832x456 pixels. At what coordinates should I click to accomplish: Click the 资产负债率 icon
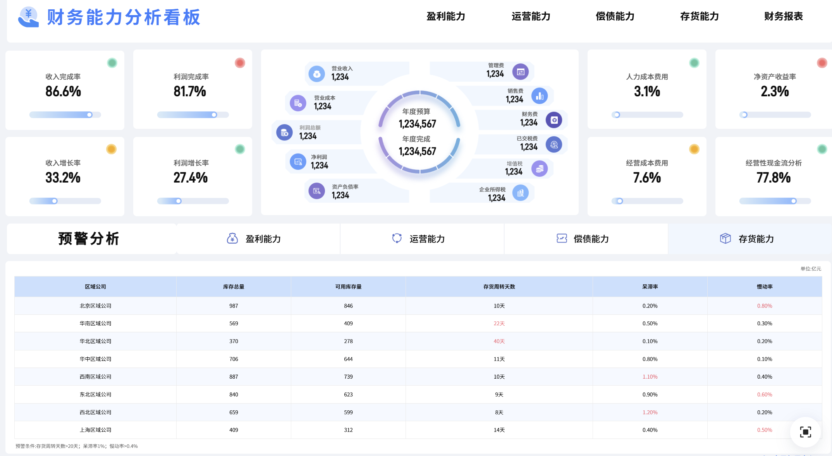tap(317, 191)
